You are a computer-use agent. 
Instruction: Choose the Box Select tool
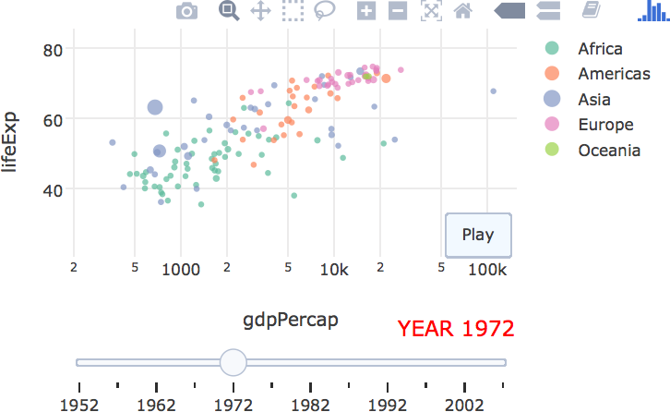pos(293,11)
